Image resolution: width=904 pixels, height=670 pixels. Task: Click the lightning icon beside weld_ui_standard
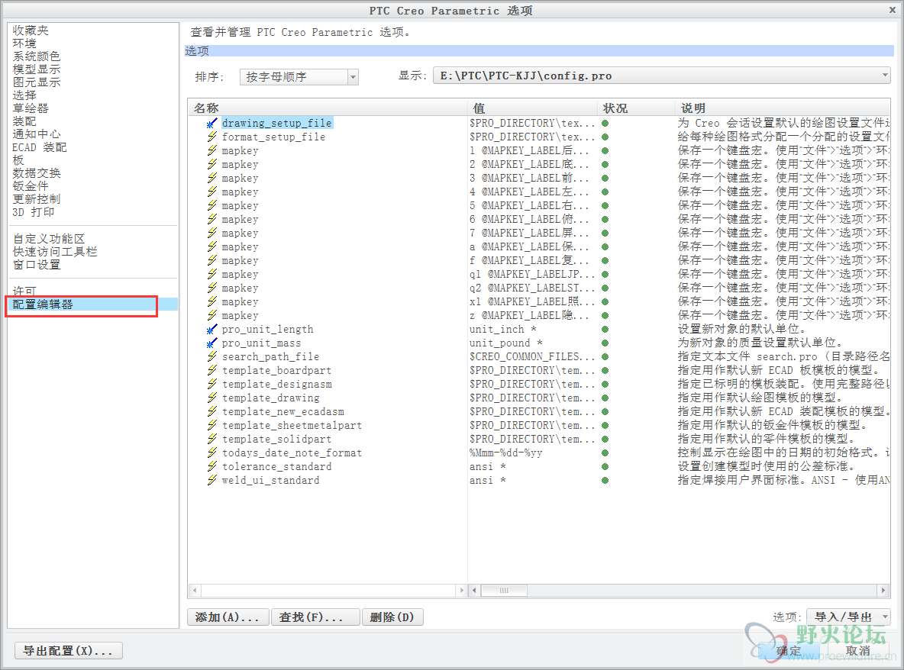[212, 481]
